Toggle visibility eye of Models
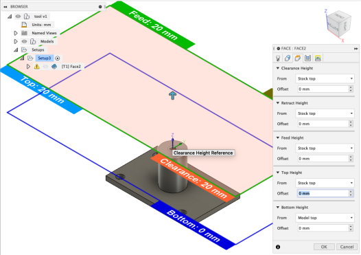The width and height of the screenshot is (361, 255). pos(24,41)
